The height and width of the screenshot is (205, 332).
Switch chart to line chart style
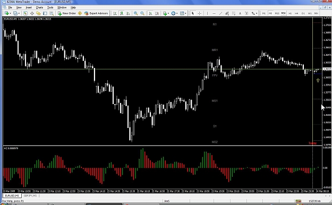[x=128, y=13]
